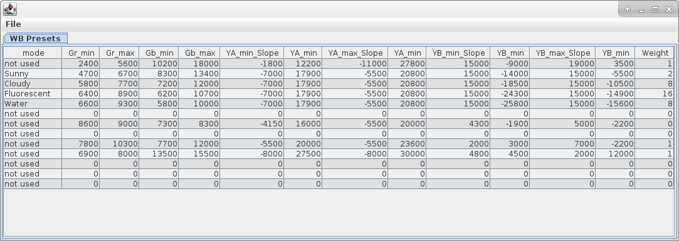
Task: Select the Fluorescent mode cell
Action: tap(33, 94)
